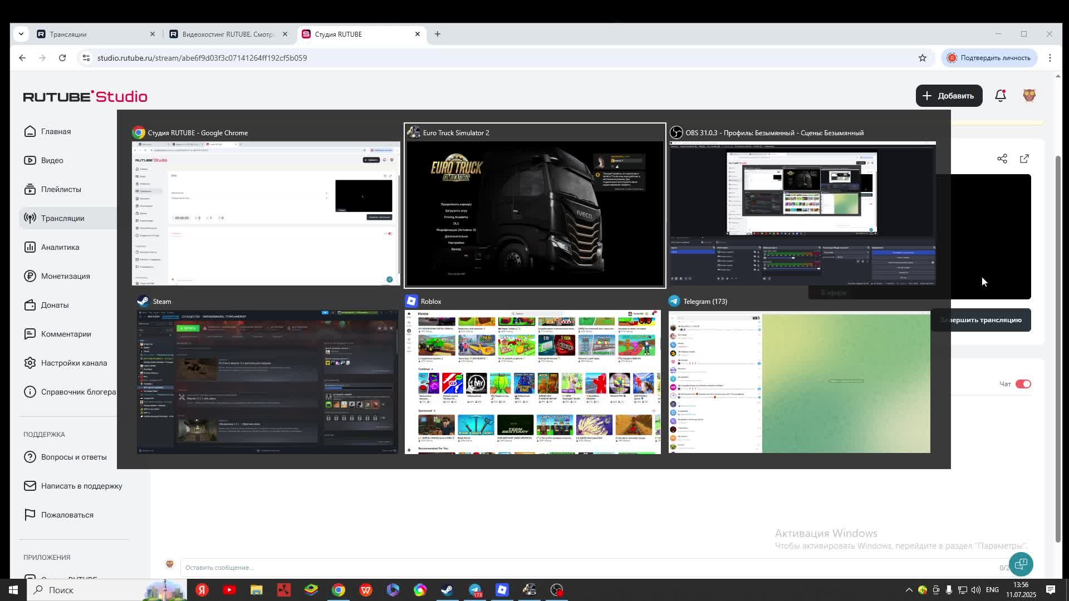The height and width of the screenshot is (601, 1069).
Task: Open Chrome three-dot menu
Action: (1050, 58)
